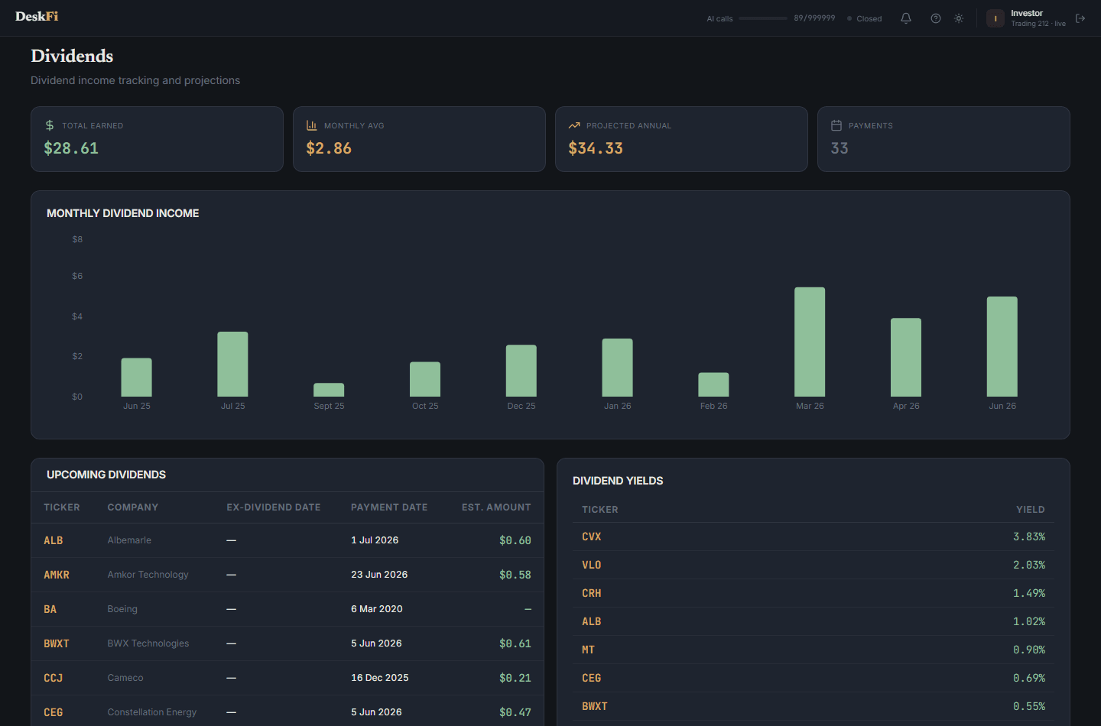Click the Albemarle company name
Image resolution: width=1101 pixels, height=726 pixels.
point(129,540)
